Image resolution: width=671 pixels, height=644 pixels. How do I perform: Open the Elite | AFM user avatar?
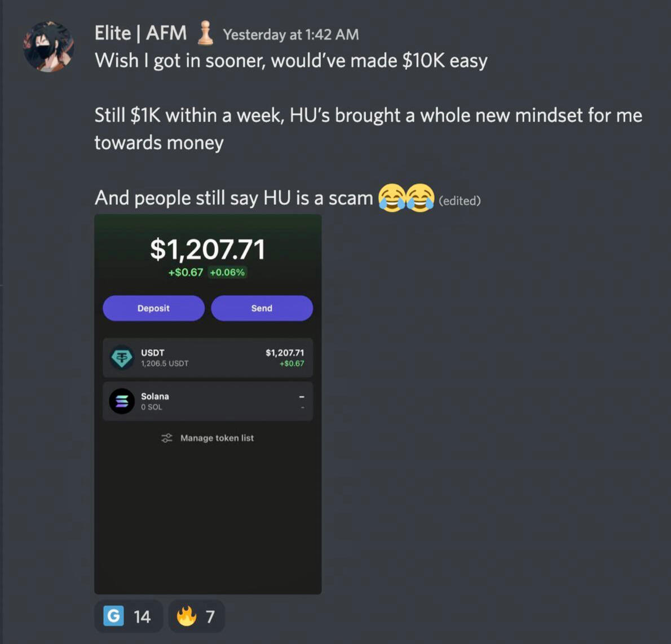[x=48, y=46]
